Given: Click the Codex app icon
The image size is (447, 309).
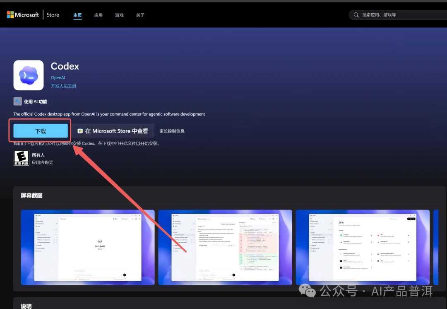Looking at the screenshot, I should tap(28, 75).
